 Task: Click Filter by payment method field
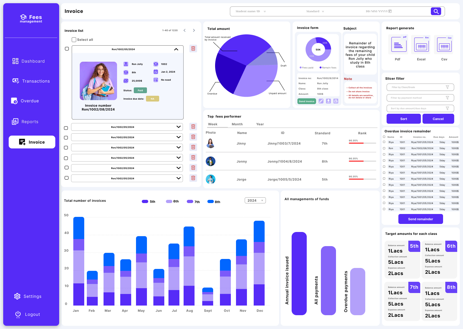pos(420,98)
